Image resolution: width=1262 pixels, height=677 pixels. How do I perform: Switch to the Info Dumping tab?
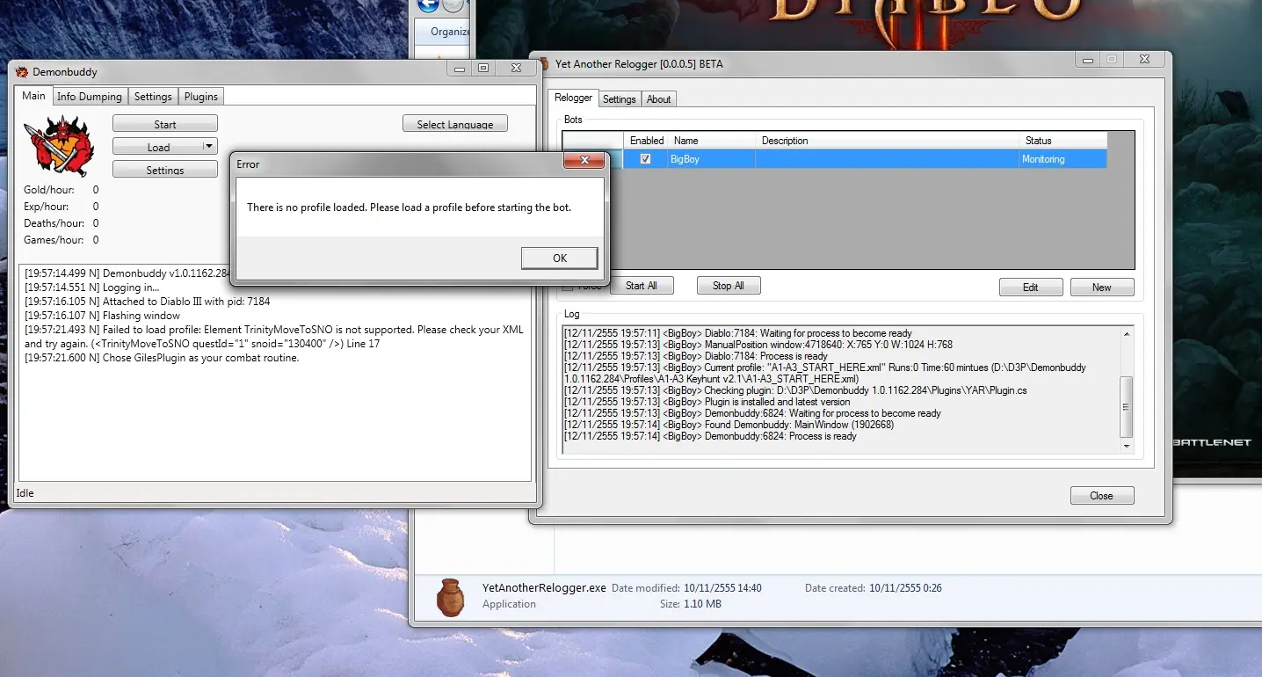pyautogui.click(x=90, y=97)
